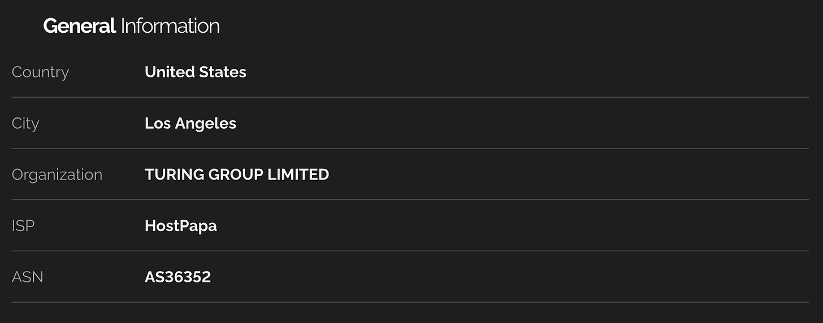Select the Organization field label
This screenshot has height=323, width=823.
point(57,174)
